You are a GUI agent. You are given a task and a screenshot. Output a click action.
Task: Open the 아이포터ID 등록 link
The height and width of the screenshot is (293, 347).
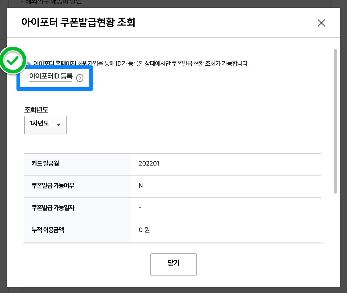(51, 76)
